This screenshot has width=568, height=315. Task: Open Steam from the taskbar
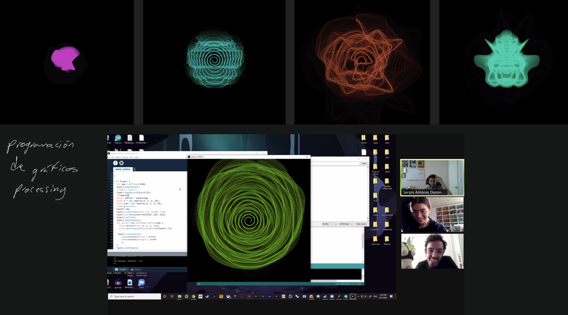[x=207, y=297]
